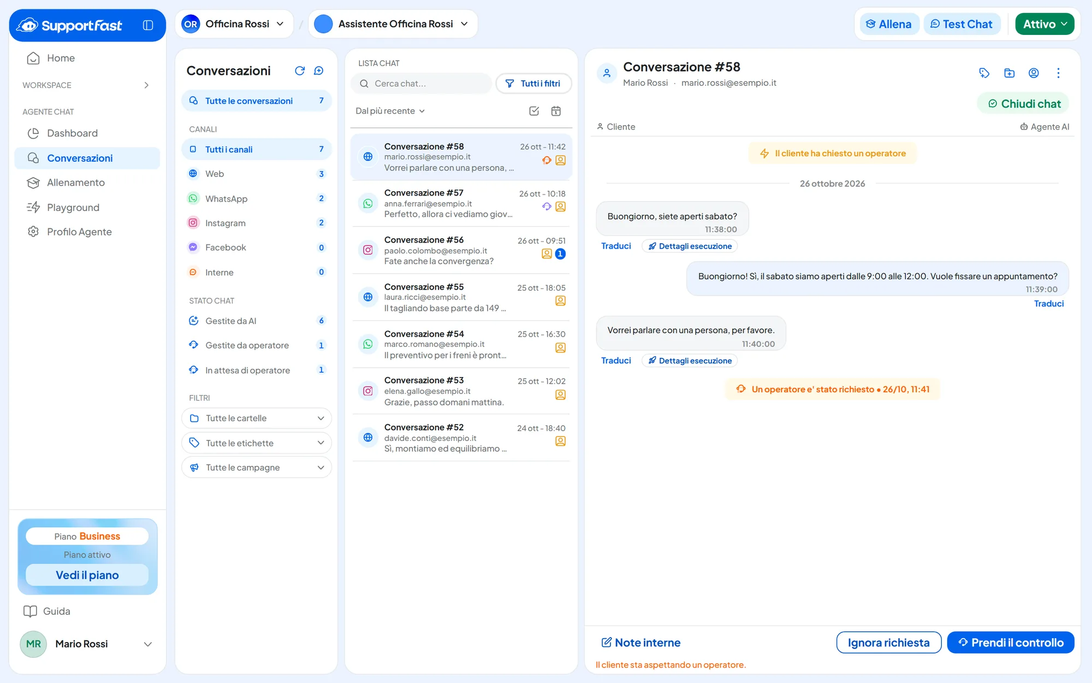The image size is (1092, 683).
Task: Open Conversazione #56 from paolo.colombo
Action: pyautogui.click(x=461, y=250)
